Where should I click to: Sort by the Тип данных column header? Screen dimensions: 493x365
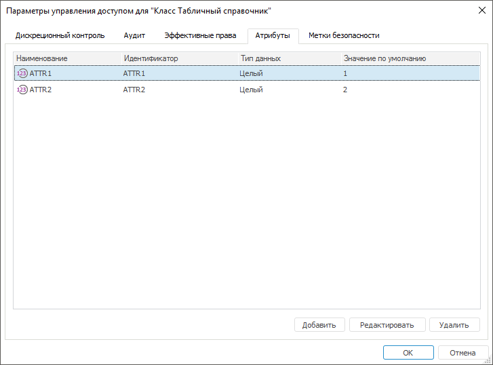(x=260, y=58)
